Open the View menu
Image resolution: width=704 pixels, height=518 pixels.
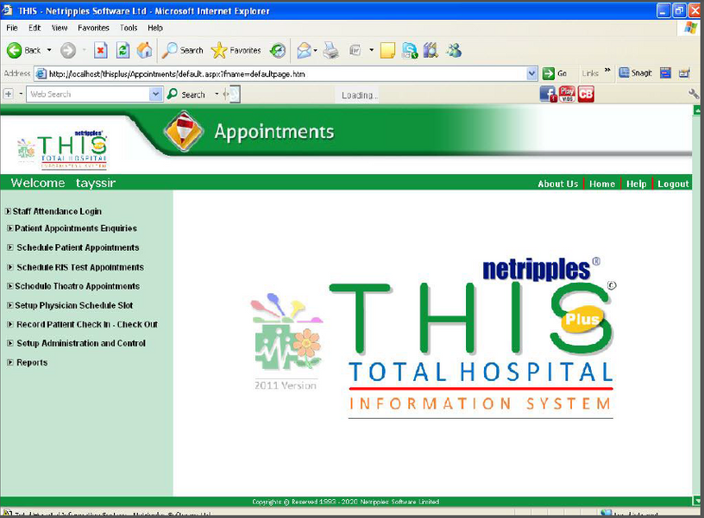pyautogui.click(x=60, y=28)
